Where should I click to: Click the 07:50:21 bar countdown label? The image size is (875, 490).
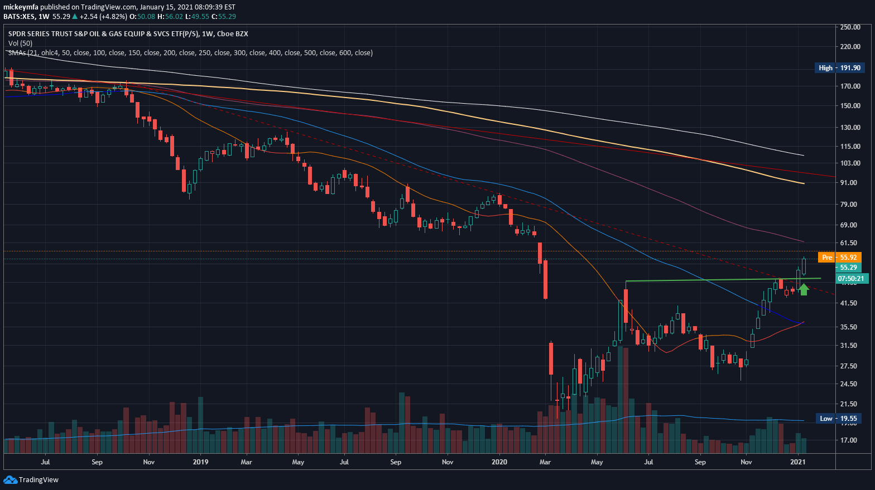[x=852, y=278]
